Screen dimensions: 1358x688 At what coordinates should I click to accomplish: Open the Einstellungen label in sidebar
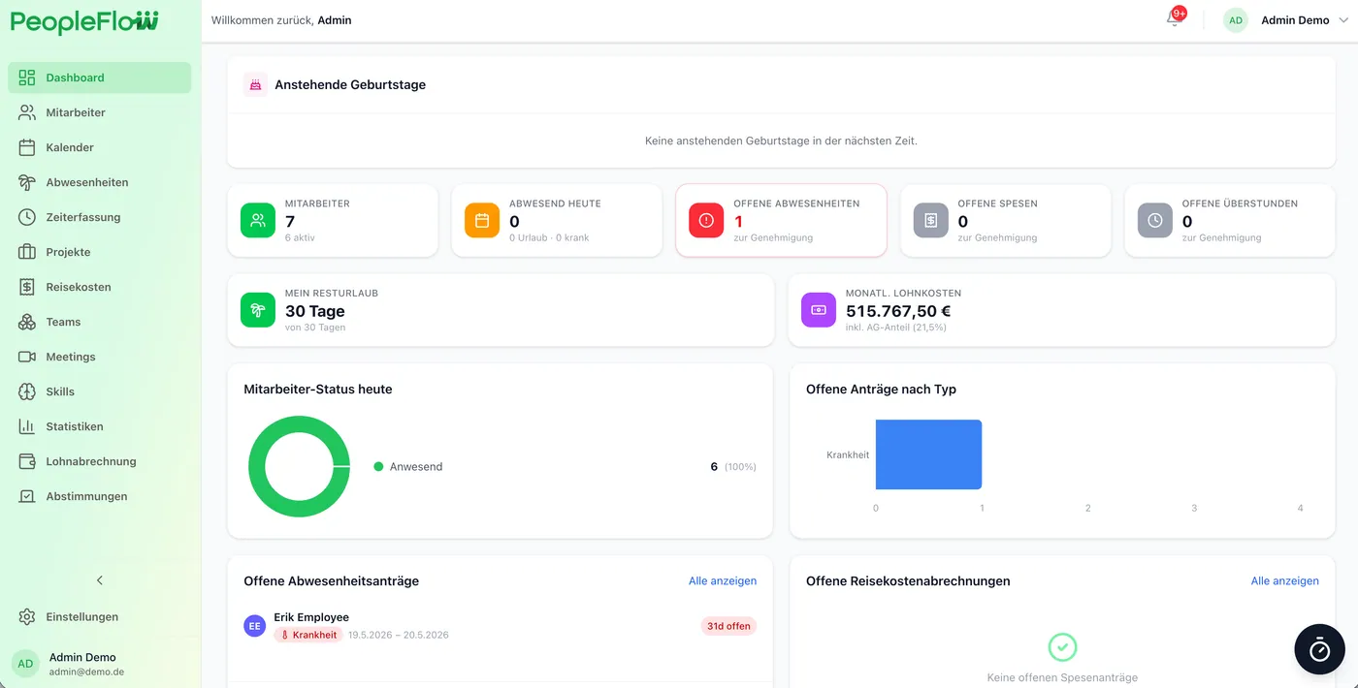click(82, 616)
